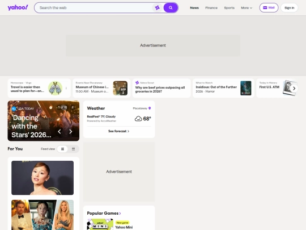This screenshot has height=230, width=306.
Task: Click the Mail envelope button
Action: tap(269, 7)
